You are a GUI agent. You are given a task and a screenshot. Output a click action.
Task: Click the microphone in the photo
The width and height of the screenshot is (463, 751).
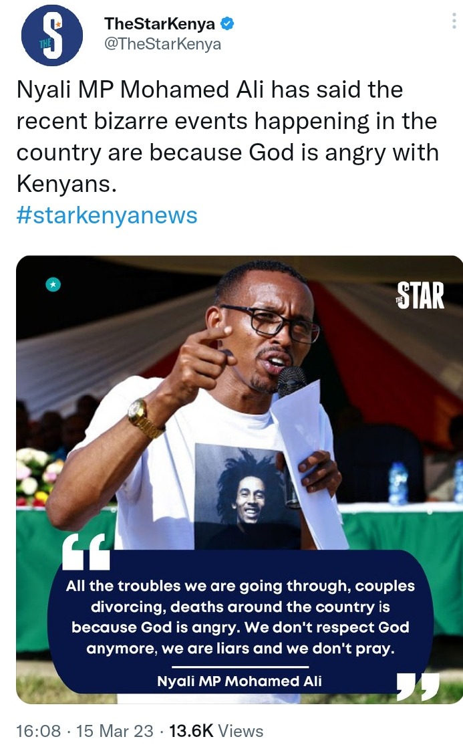[x=292, y=381]
